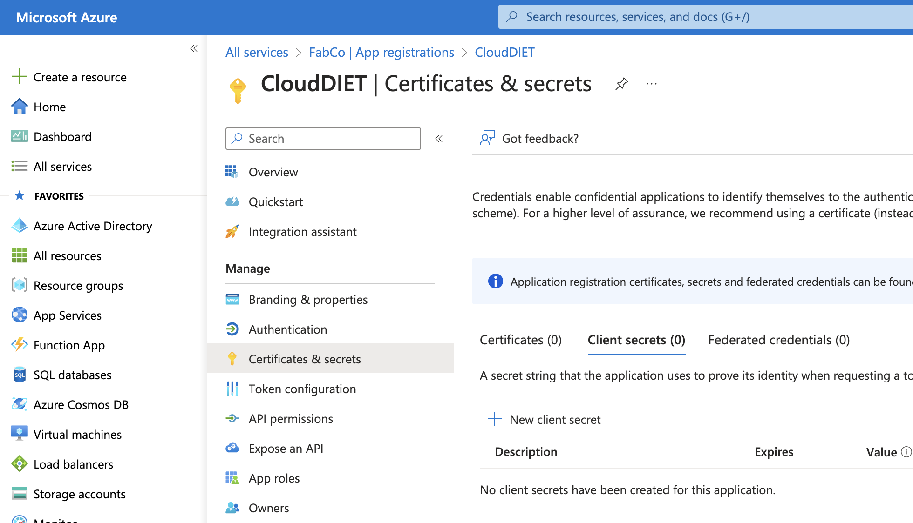Screen dimensions: 913x523
Task: Switch to the Certificates tab
Action: click(x=520, y=340)
